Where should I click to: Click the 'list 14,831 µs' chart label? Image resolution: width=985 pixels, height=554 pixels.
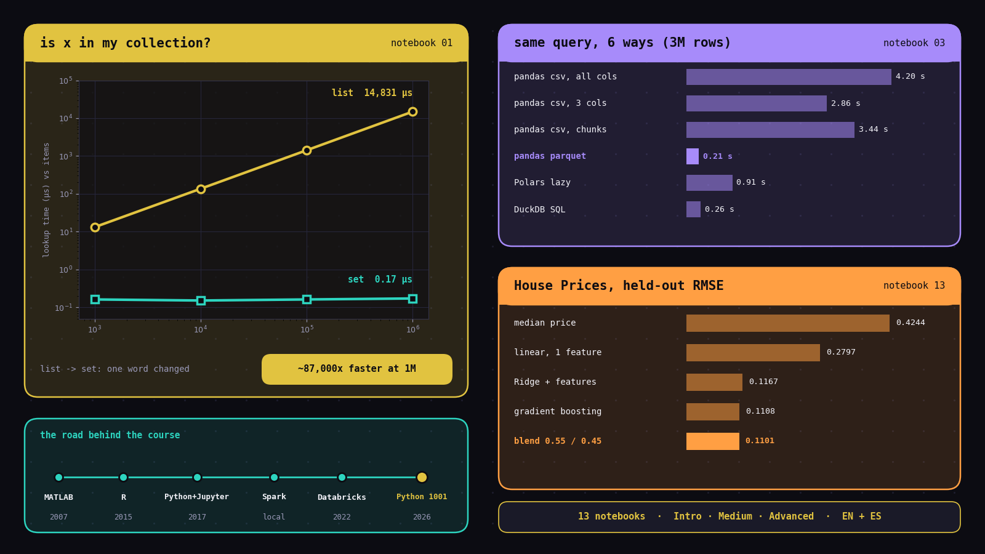pos(372,93)
